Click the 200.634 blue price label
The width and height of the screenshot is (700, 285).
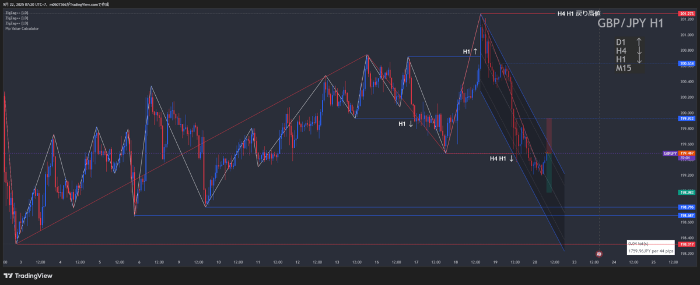(x=686, y=64)
